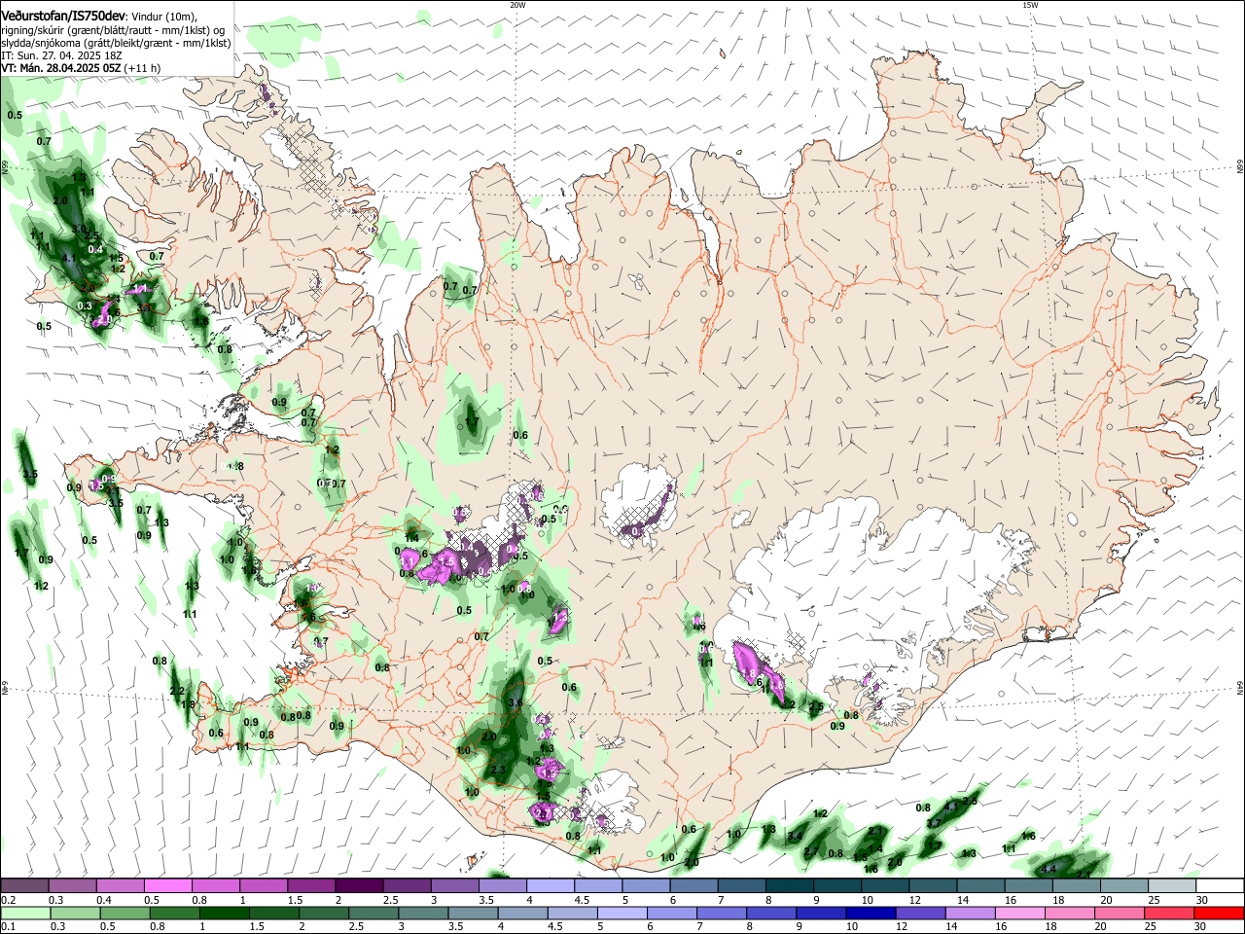Click the dark purple snow-scale swatch labeled 2
Image resolution: width=1245 pixels, height=934 pixels.
[x=359, y=885]
